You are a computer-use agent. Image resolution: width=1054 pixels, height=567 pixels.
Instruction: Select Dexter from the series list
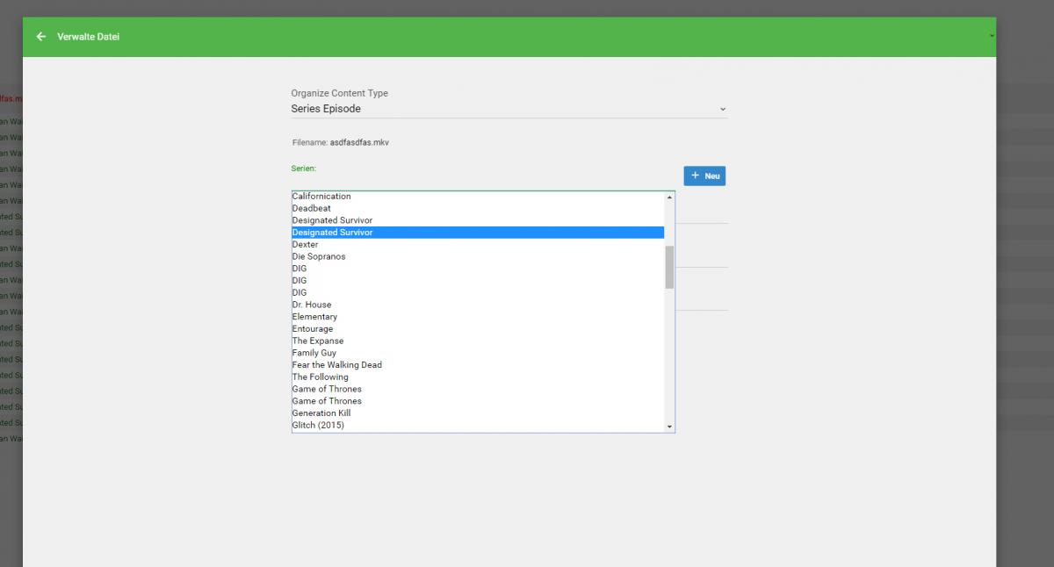click(x=478, y=245)
